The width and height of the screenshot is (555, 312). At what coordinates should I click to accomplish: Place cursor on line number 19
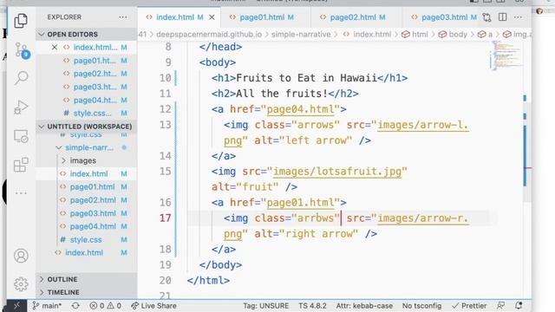[x=166, y=265]
